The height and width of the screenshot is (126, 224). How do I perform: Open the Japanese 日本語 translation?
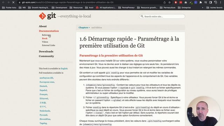pos(43,103)
